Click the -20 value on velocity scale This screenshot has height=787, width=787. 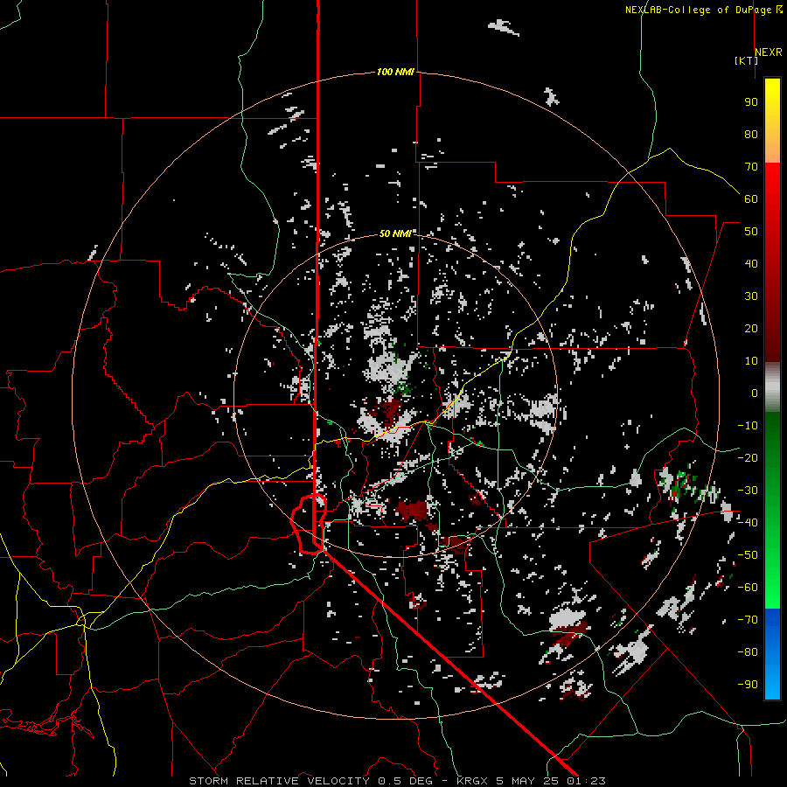[748, 458]
